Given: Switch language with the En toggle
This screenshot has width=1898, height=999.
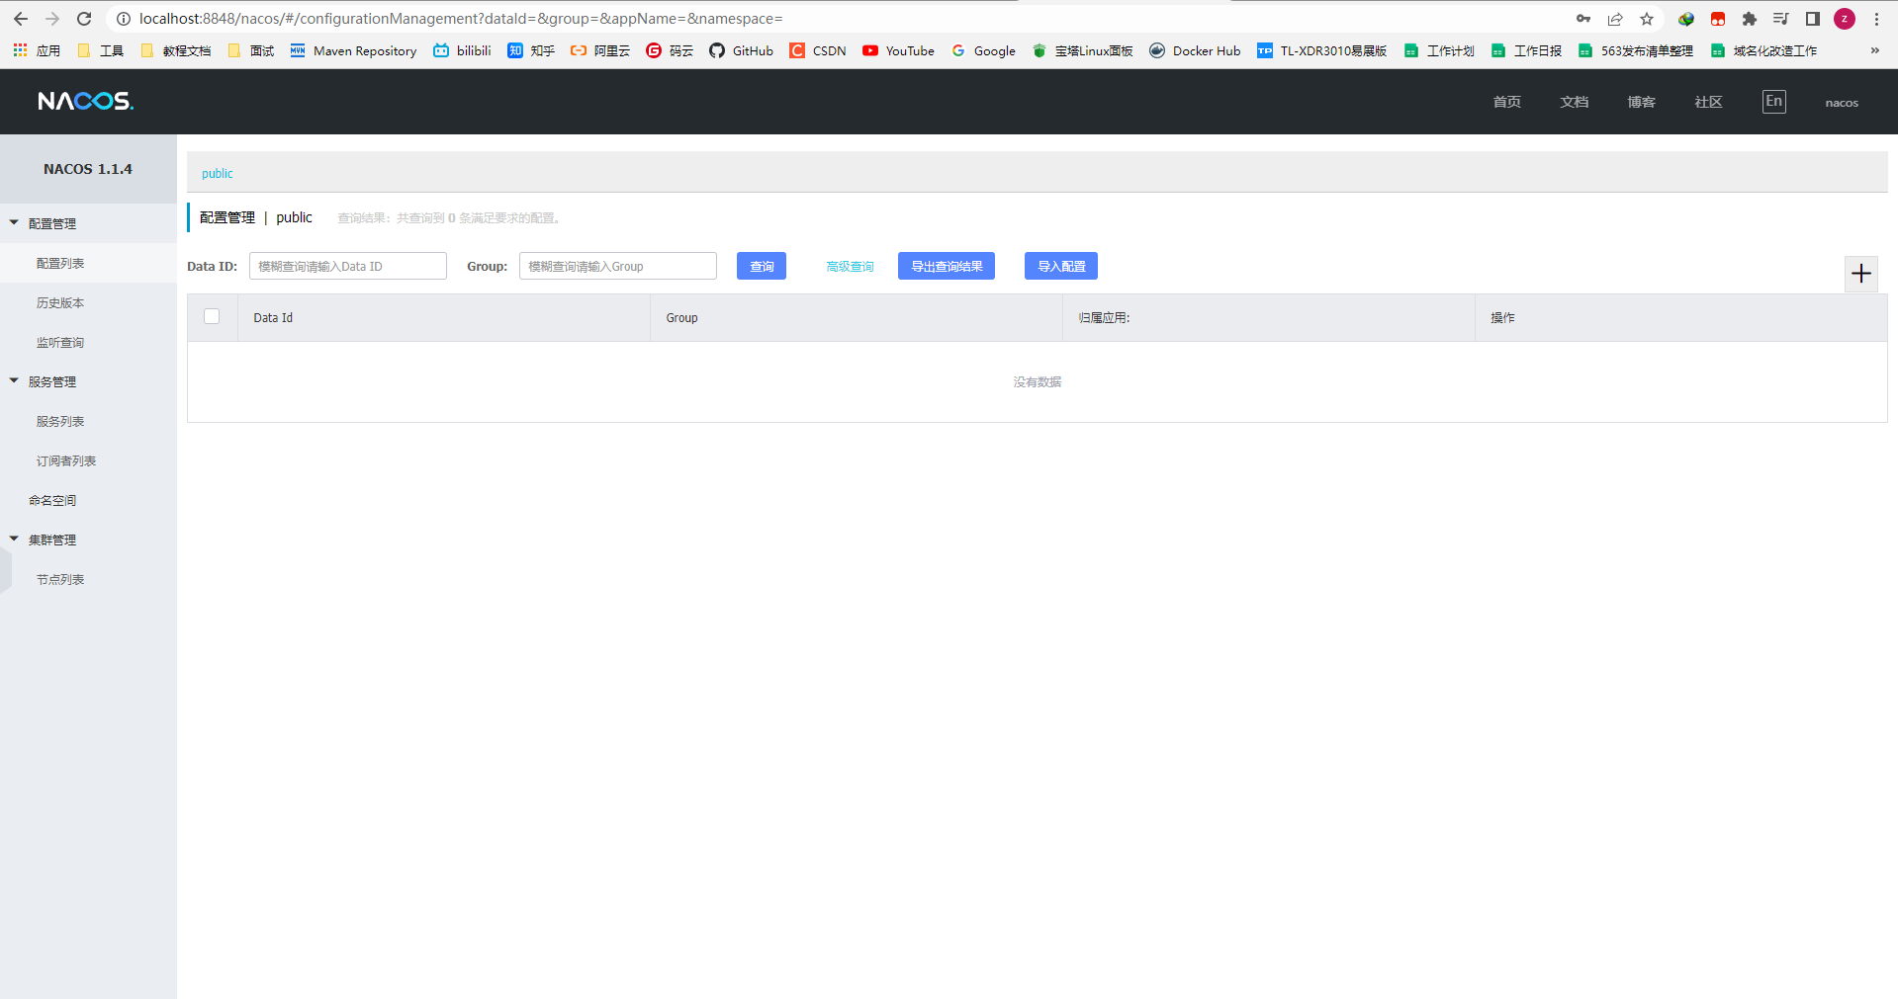Looking at the screenshot, I should (1773, 101).
